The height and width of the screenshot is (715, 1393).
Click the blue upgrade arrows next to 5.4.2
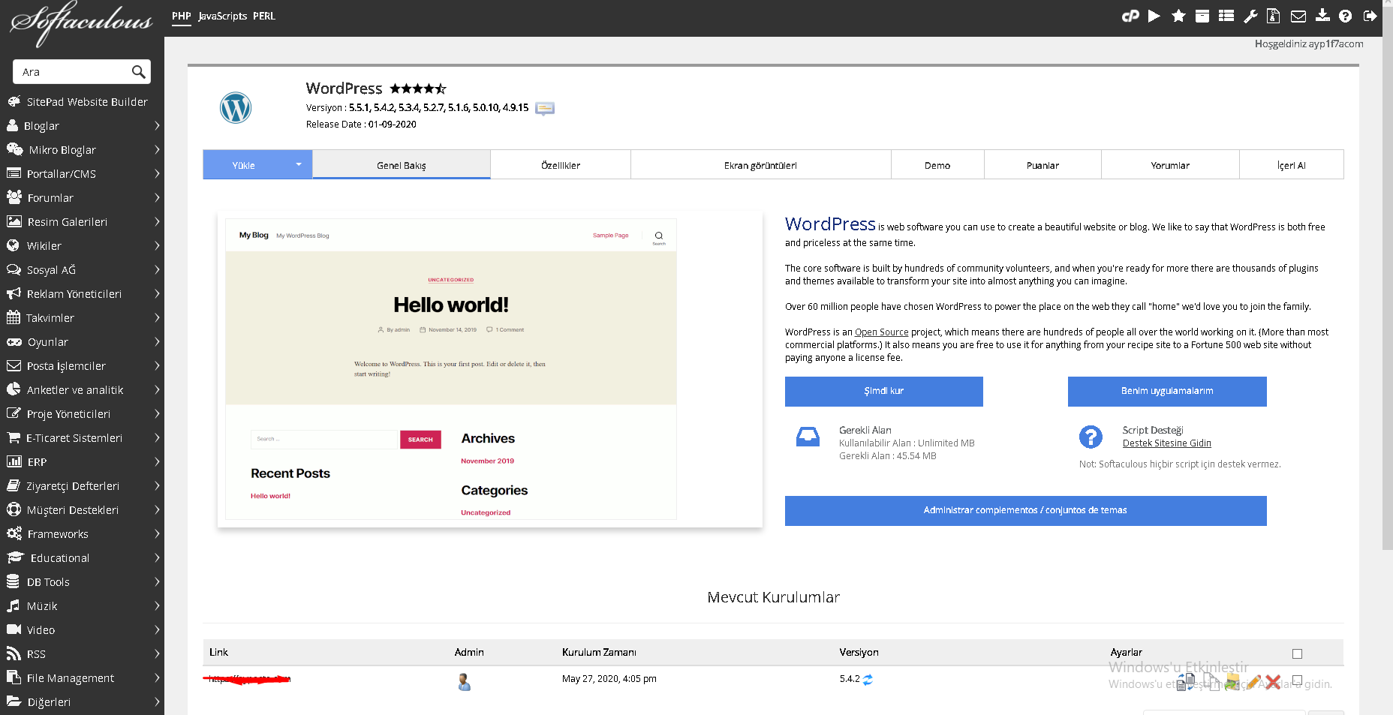(868, 680)
